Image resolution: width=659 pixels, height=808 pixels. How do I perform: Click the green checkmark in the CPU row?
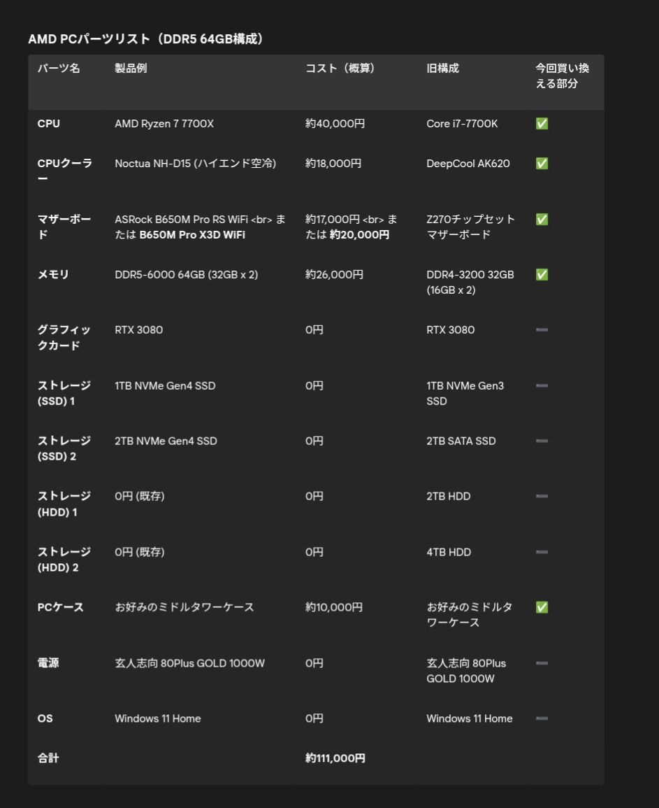pos(542,124)
